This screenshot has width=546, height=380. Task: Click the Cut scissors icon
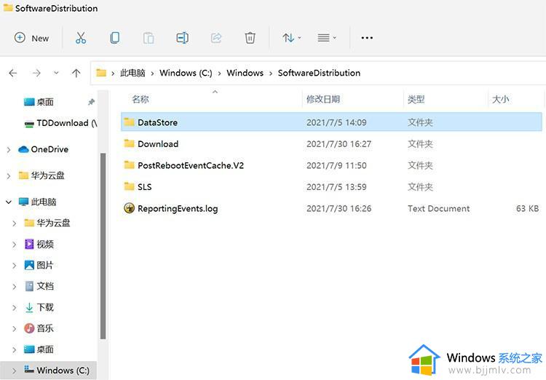pos(81,38)
